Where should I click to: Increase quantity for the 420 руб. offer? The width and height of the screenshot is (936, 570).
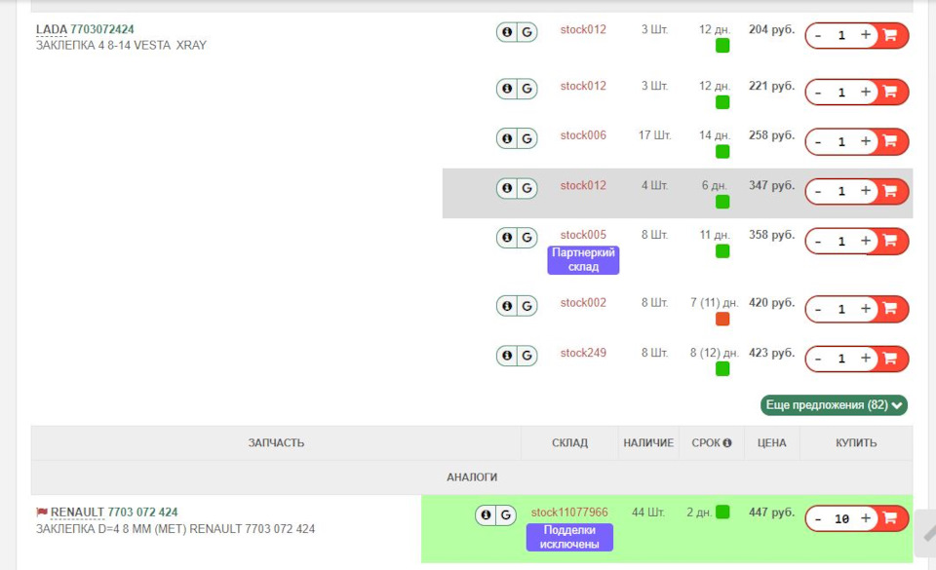point(866,308)
